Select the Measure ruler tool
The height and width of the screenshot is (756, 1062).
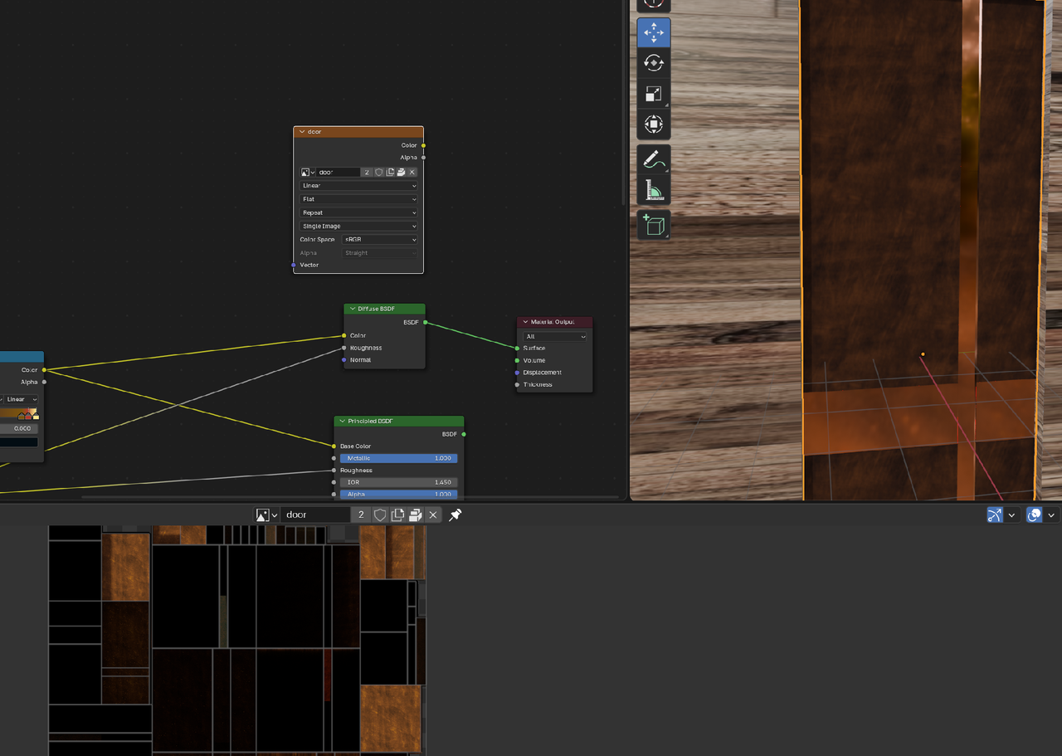(x=653, y=191)
